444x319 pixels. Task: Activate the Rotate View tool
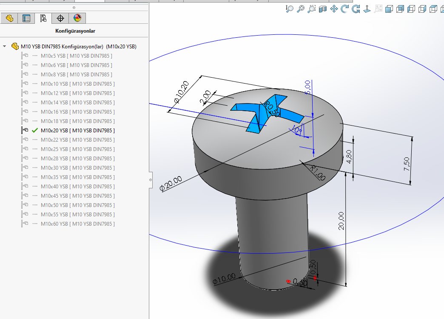pos(345,9)
